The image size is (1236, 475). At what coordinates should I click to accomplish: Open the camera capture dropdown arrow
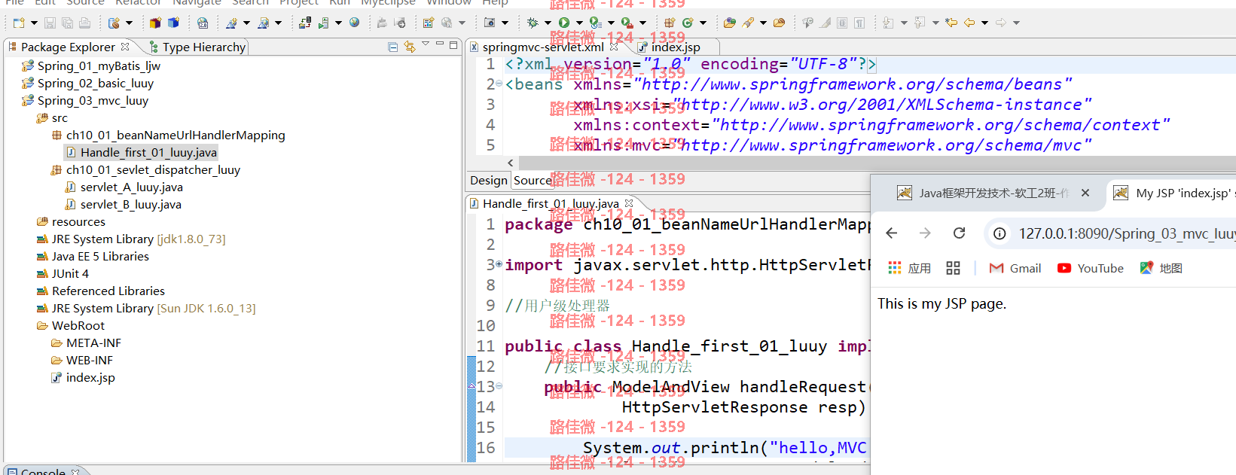[x=505, y=23]
